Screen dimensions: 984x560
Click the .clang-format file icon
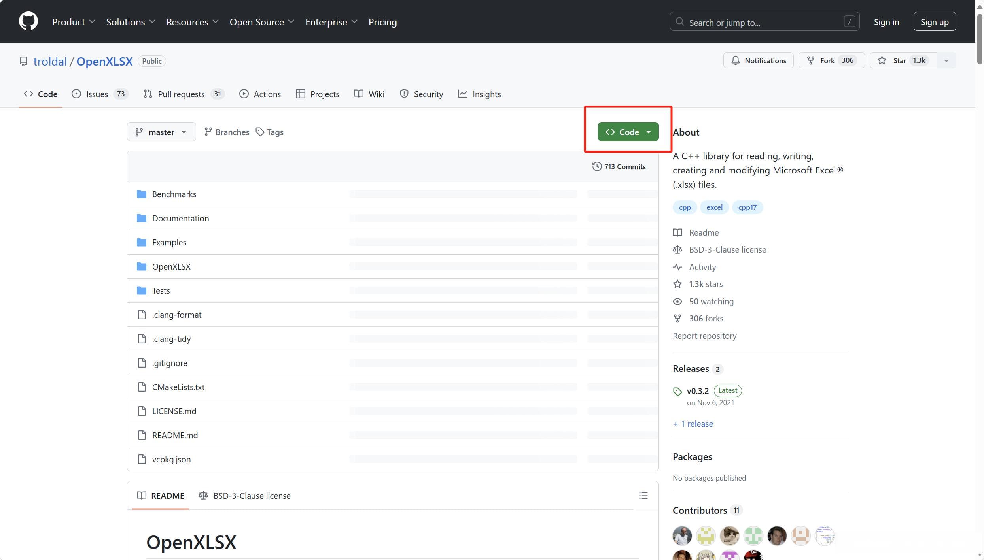click(142, 315)
